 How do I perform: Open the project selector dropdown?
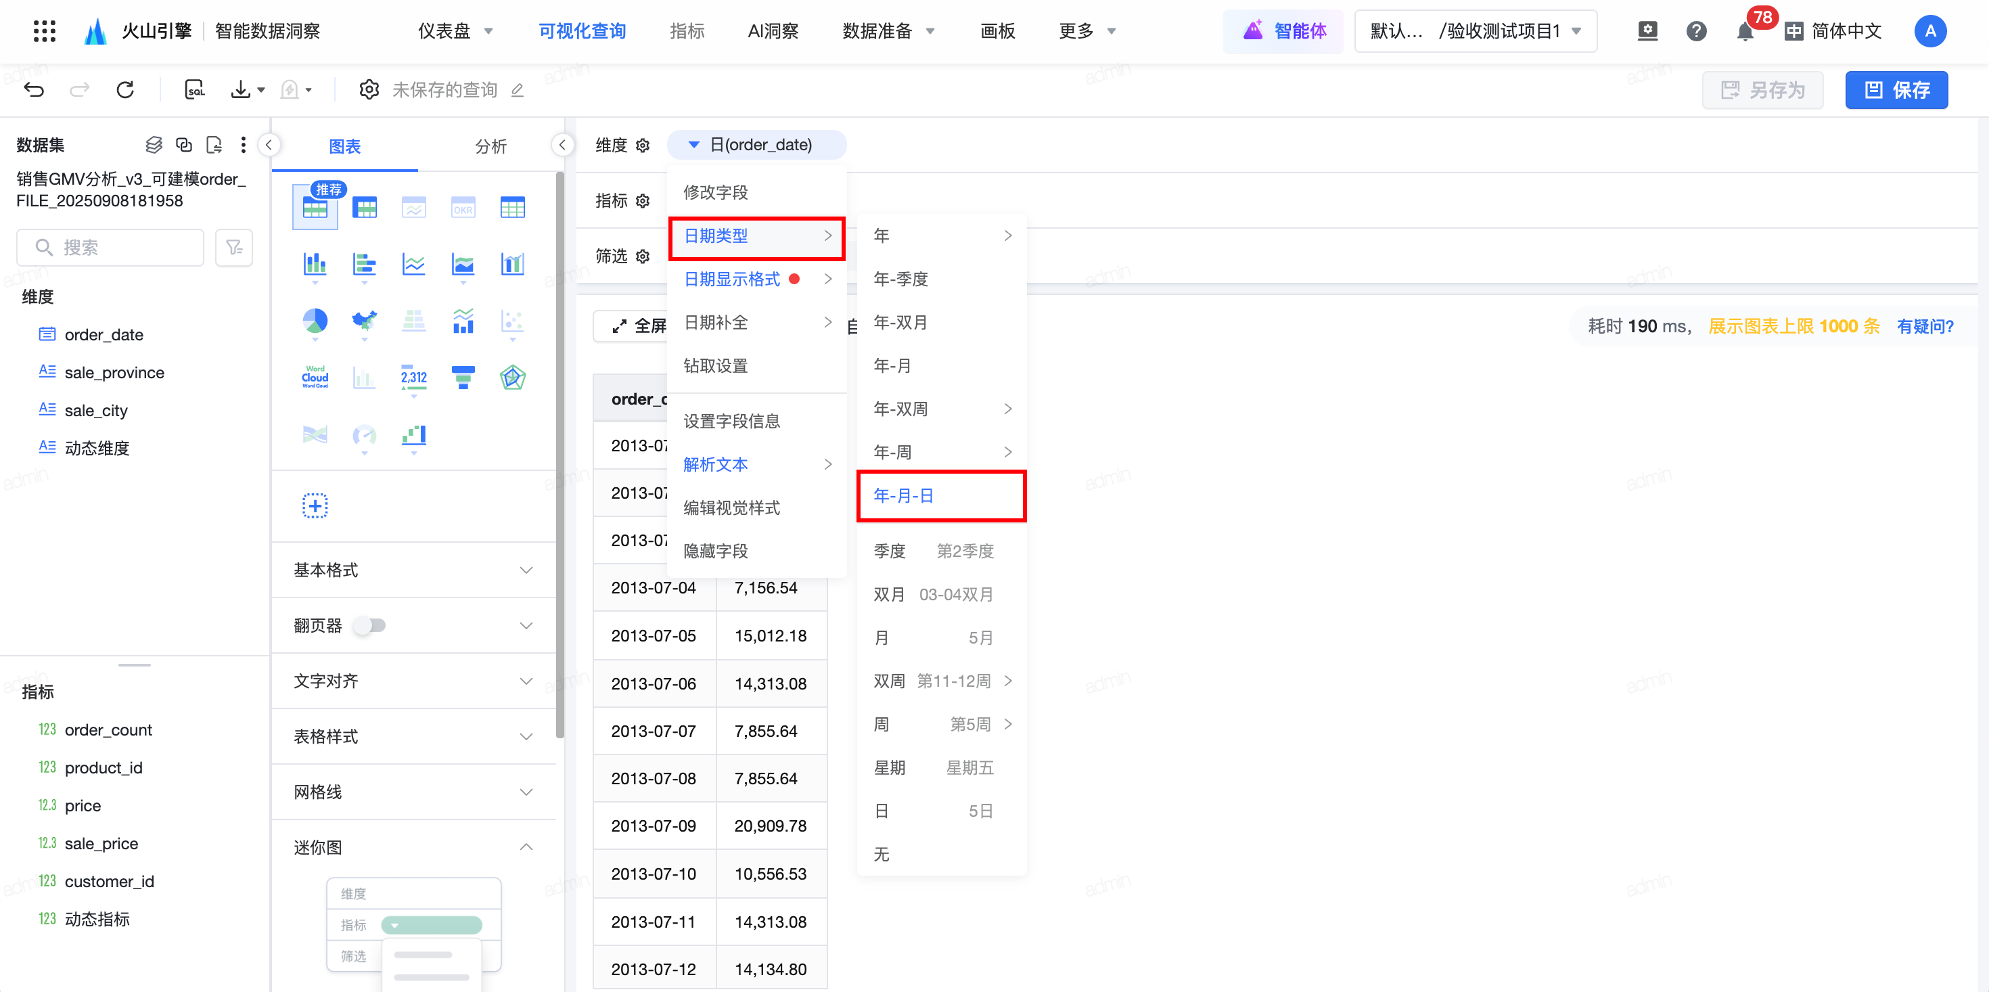pyautogui.click(x=1475, y=32)
